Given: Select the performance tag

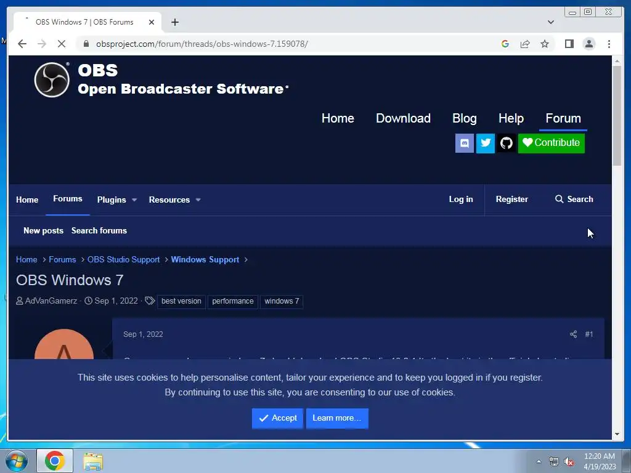Looking at the screenshot, I should (233, 301).
